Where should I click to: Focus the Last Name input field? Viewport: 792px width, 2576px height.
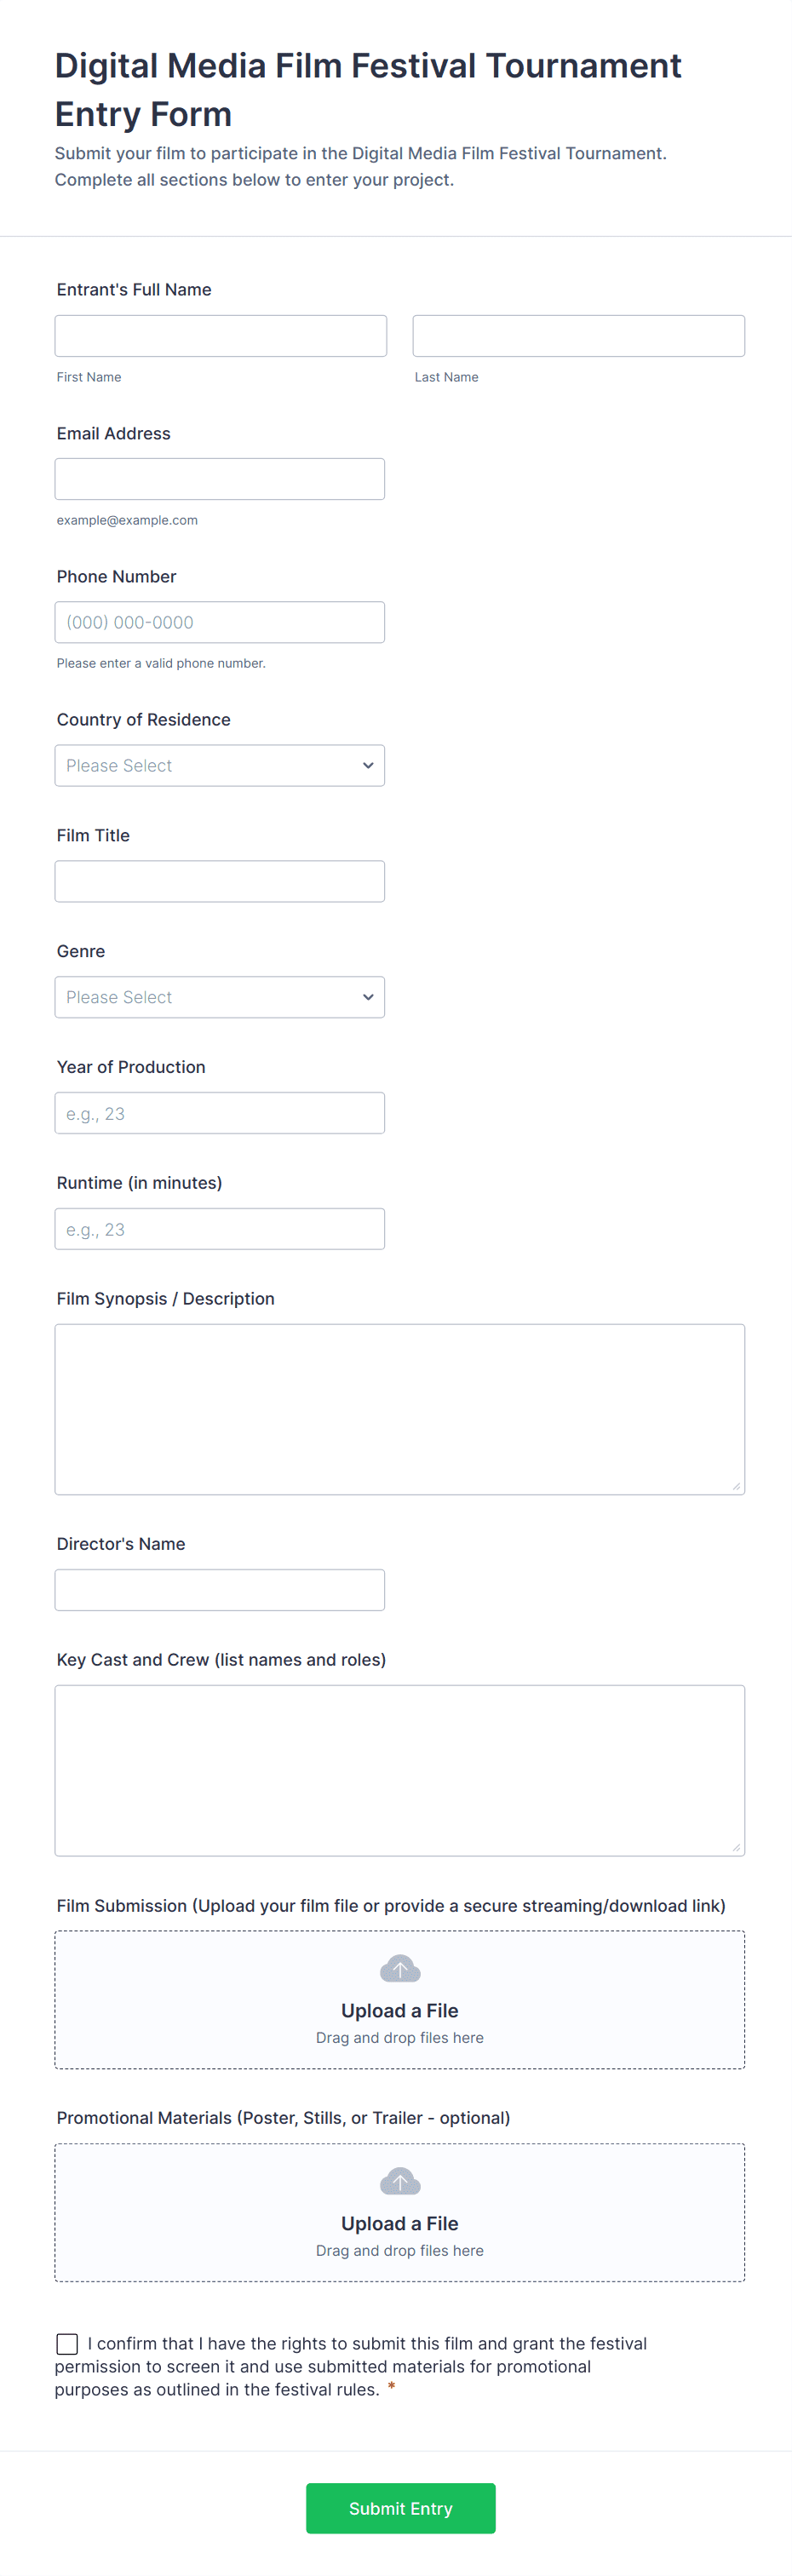pos(578,336)
